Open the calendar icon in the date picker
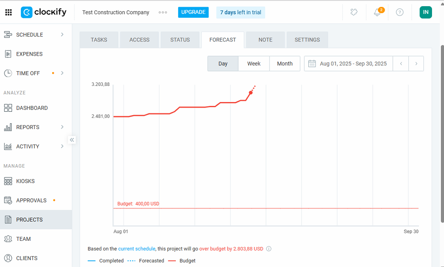Viewport: 444px width, 267px height. [x=312, y=63]
